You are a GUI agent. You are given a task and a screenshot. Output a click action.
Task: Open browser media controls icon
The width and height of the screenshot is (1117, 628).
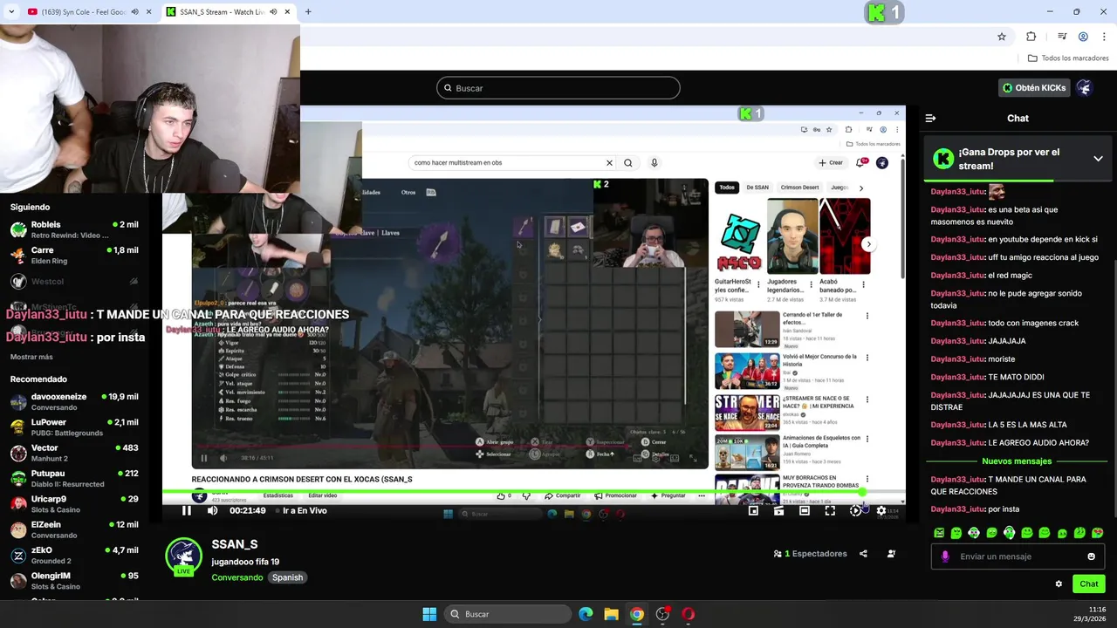1062,37
